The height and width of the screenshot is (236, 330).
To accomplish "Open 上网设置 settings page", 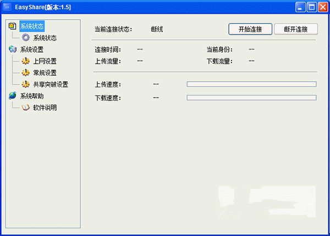I will tap(45, 61).
